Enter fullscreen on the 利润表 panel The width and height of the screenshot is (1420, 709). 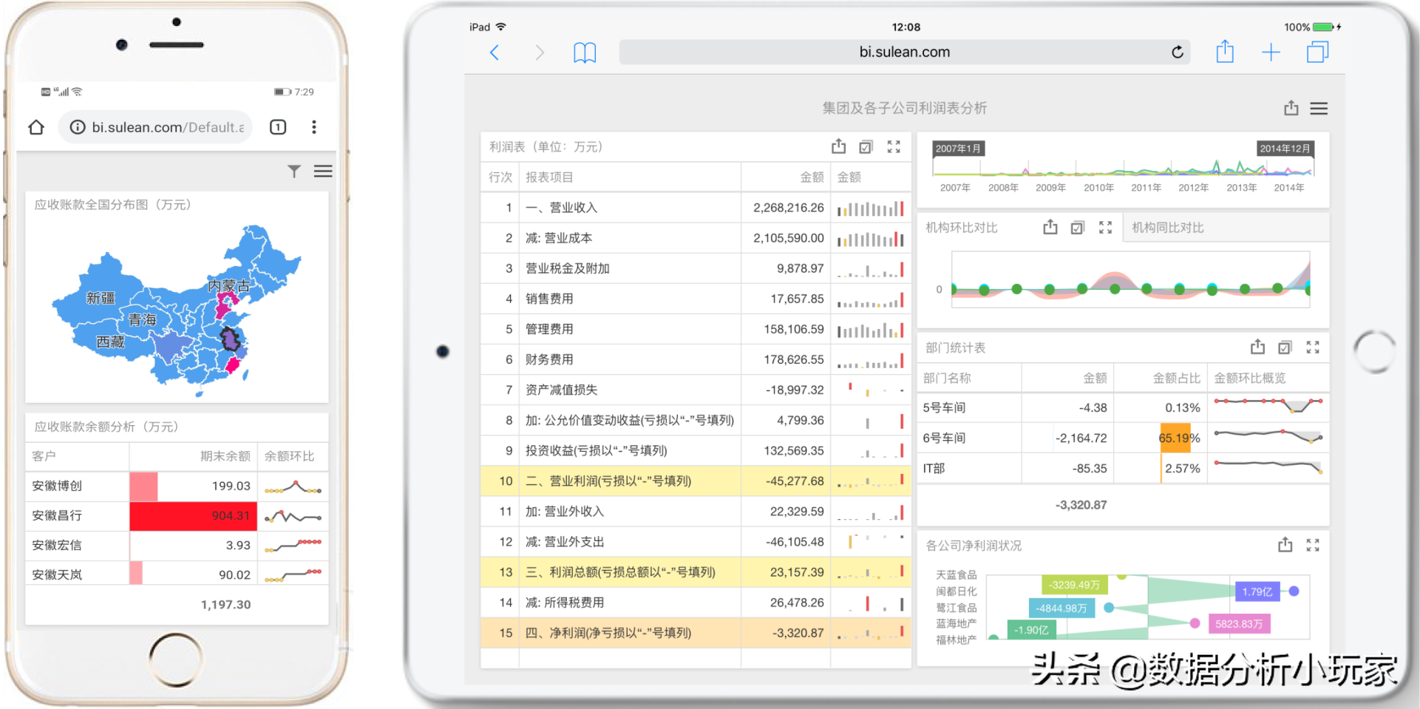(894, 146)
